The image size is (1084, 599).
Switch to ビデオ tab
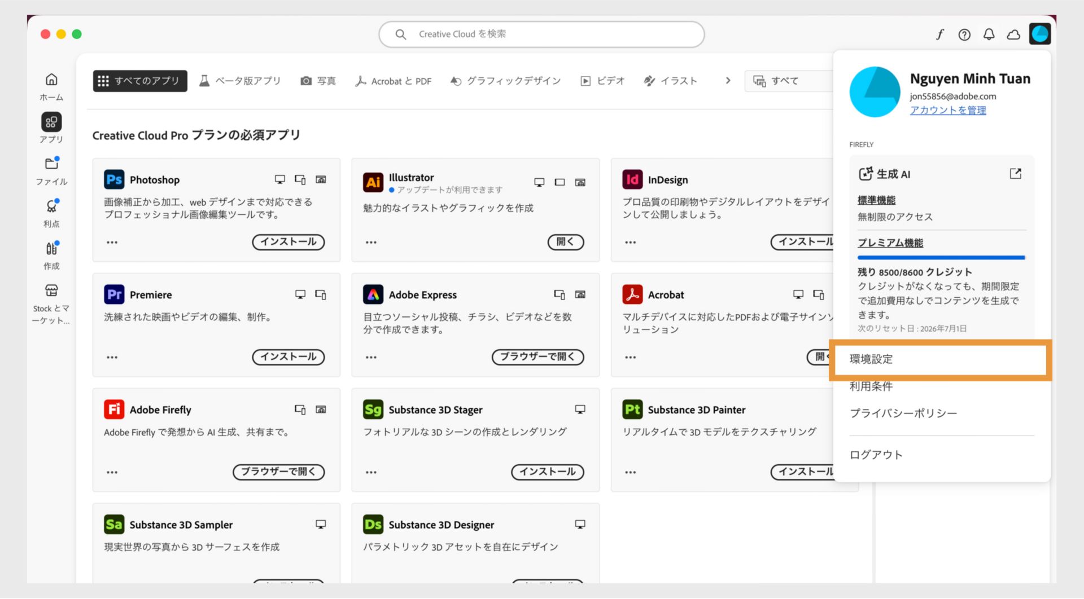click(x=602, y=81)
